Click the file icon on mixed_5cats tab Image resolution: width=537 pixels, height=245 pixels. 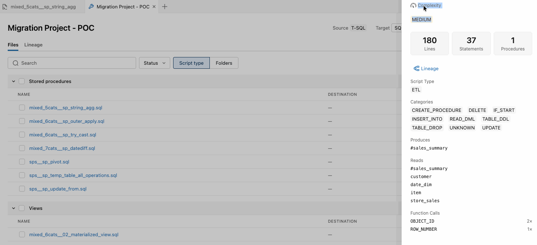pos(5,7)
